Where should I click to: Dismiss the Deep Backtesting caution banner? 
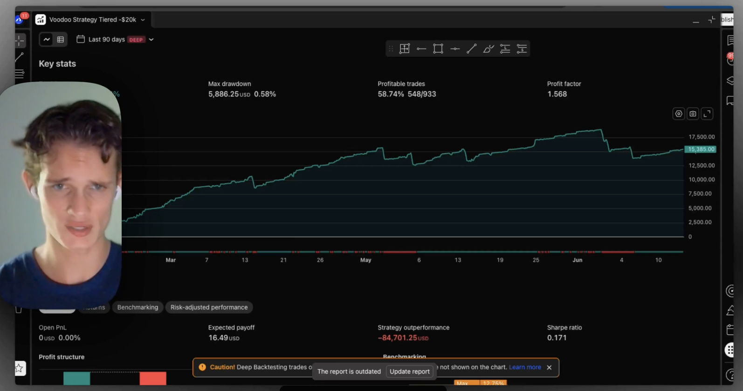click(549, 367)
